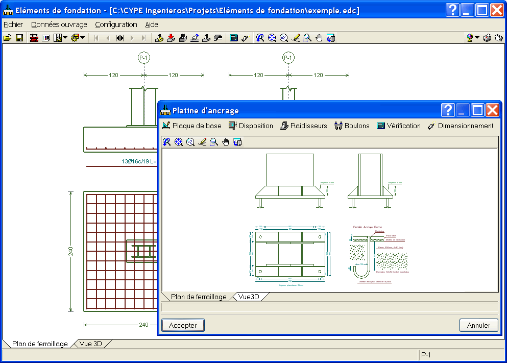Click the footing reinforcement bars icon
The image size is (507, 363).
click(183, 38)
